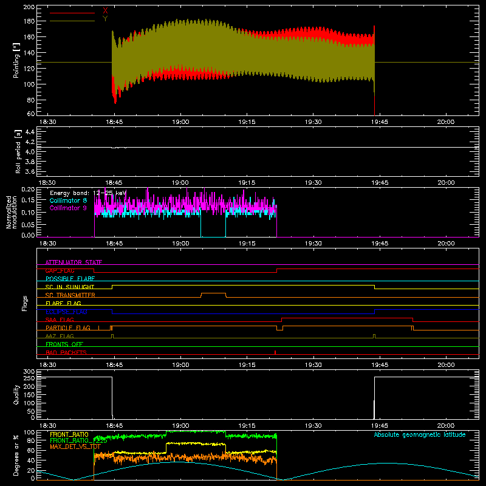Click the 'Normalized modulation' axis title

pyautogui.click(x=12, y=212)
